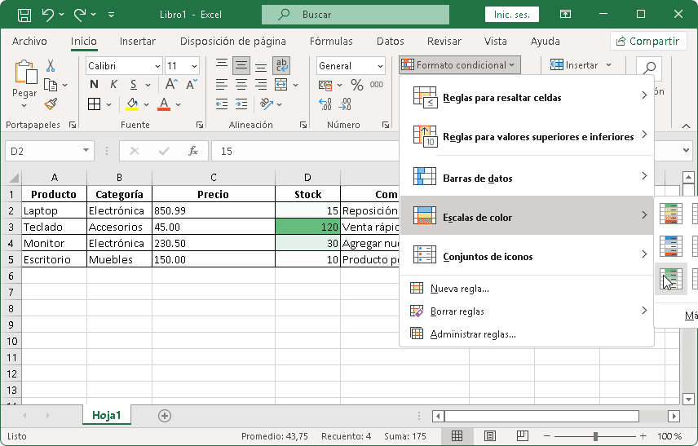
Task: Click the Compartir button
Action: (x=648, y=41)
